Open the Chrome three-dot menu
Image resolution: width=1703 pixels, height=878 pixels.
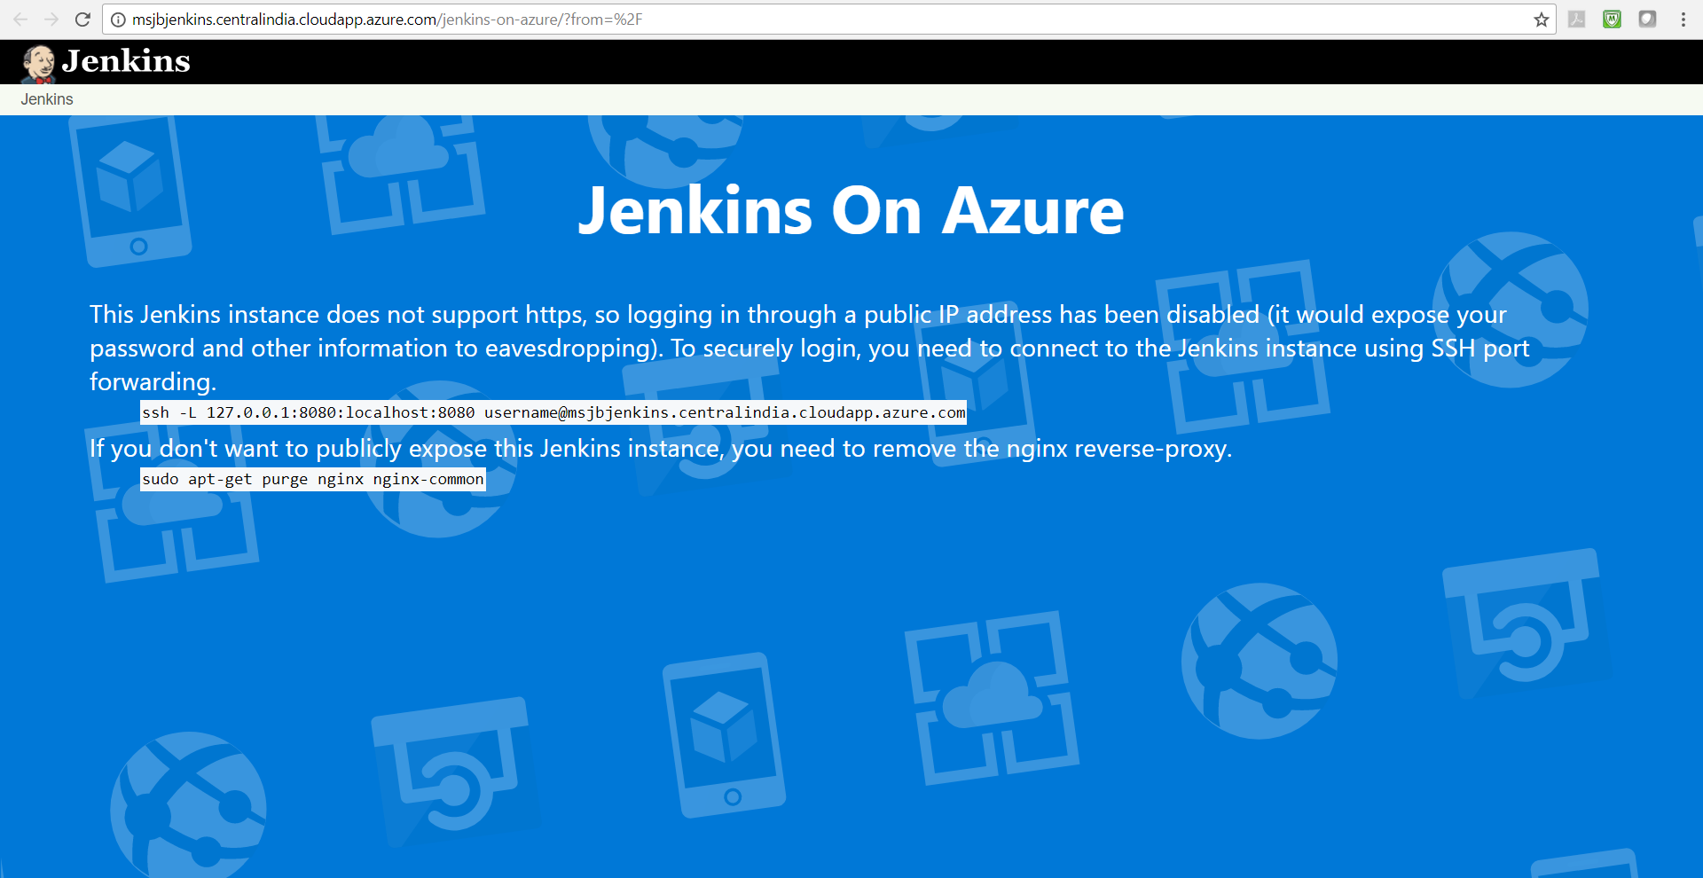click(x=1683, y=20)
